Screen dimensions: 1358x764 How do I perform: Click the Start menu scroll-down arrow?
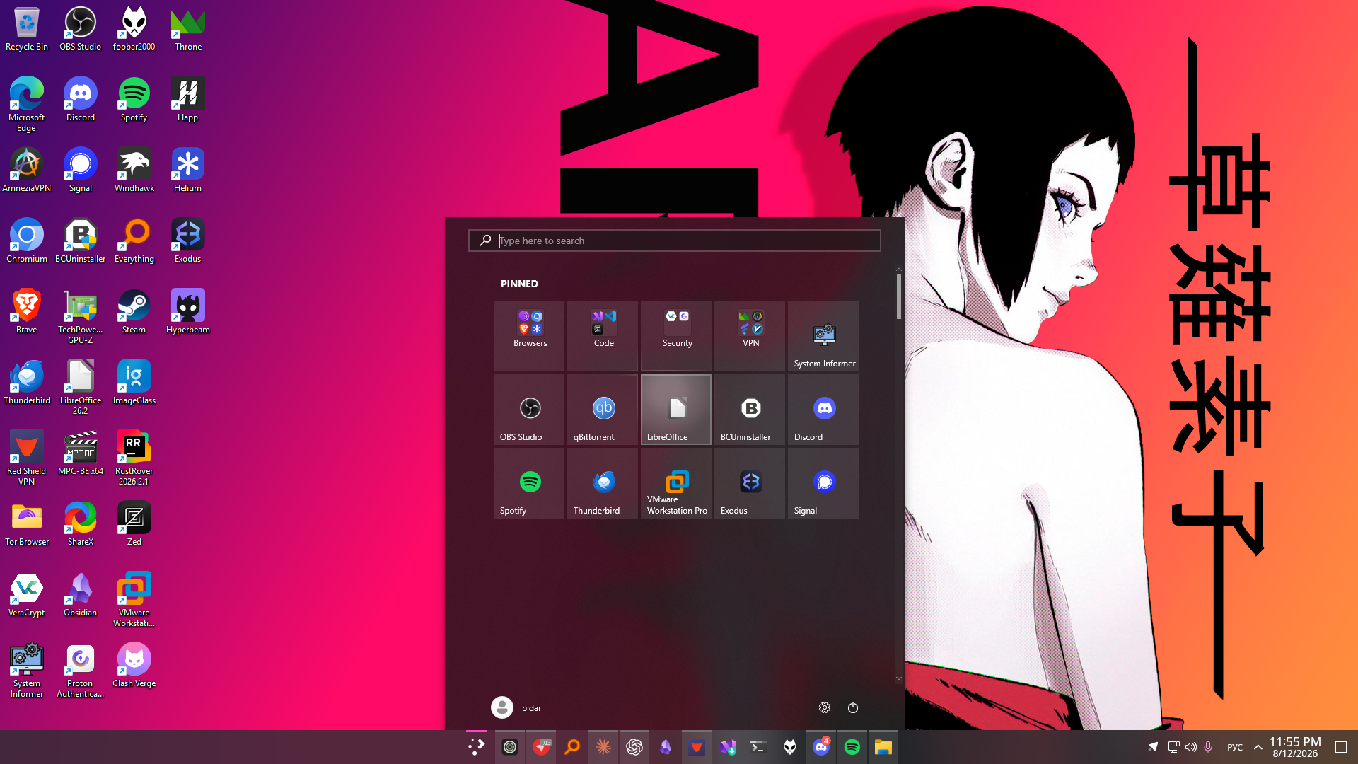click(899, 678)
